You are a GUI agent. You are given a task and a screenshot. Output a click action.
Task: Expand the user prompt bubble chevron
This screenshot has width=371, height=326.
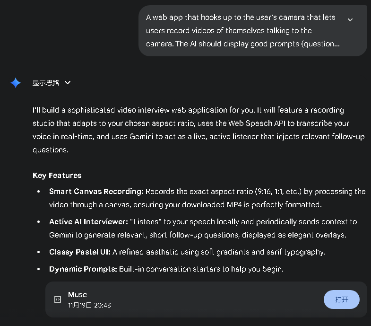pos(350,20)
